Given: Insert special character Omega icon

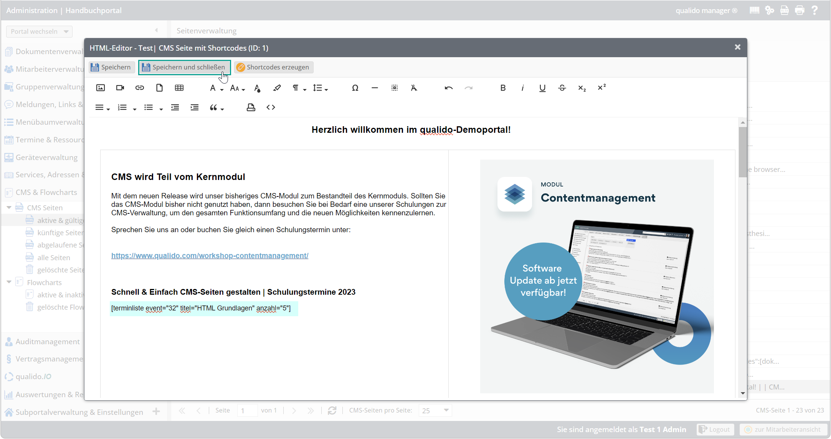Looking at the screenshot, I should (355, 88).
